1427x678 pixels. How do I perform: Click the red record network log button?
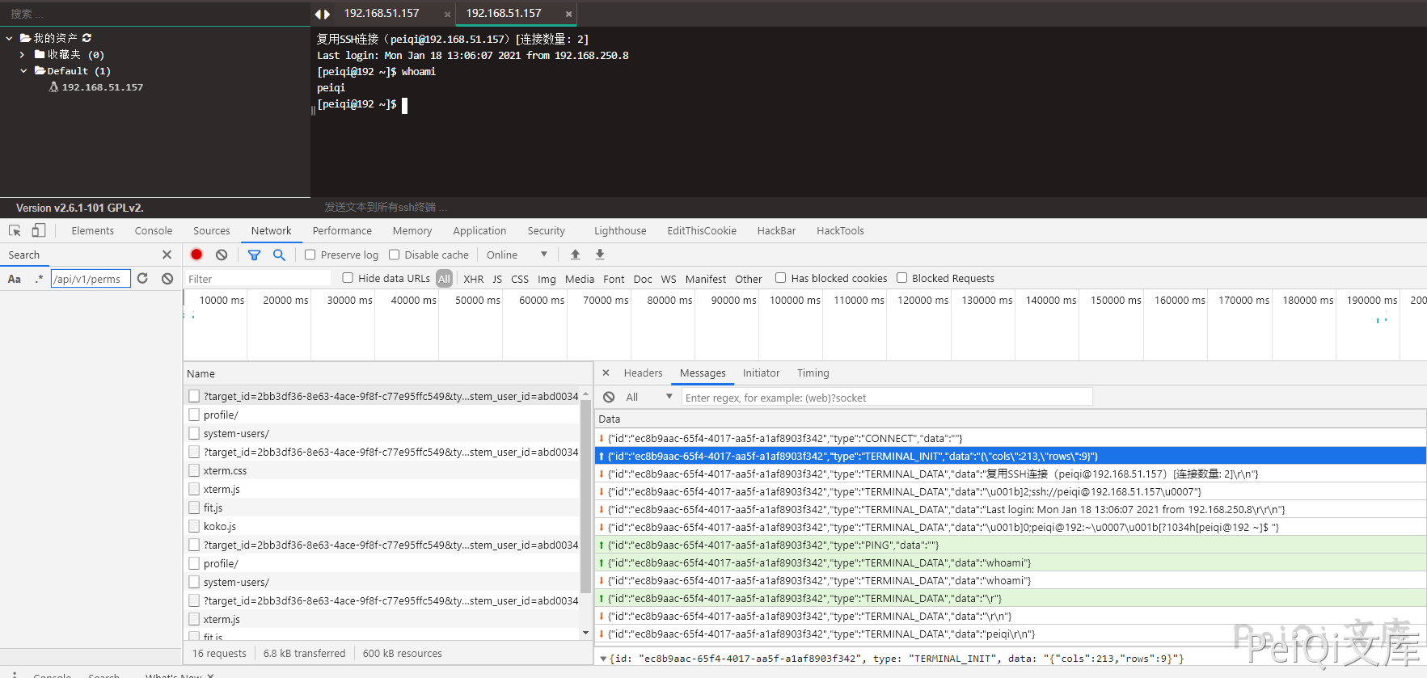[196, 255]
